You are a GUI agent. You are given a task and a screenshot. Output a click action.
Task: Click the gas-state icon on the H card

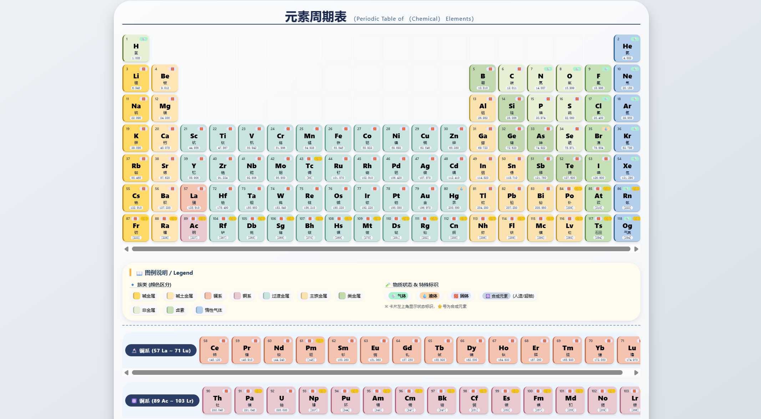[143, 39]
